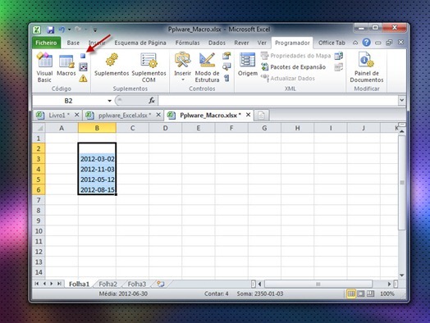Select row 9 header
Image resolution: width=430 pixels, height=323 pixels.
point(39,221)
